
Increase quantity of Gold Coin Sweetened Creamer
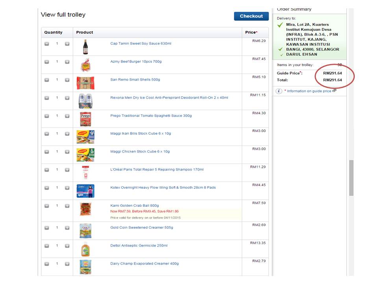pos(67,228)
